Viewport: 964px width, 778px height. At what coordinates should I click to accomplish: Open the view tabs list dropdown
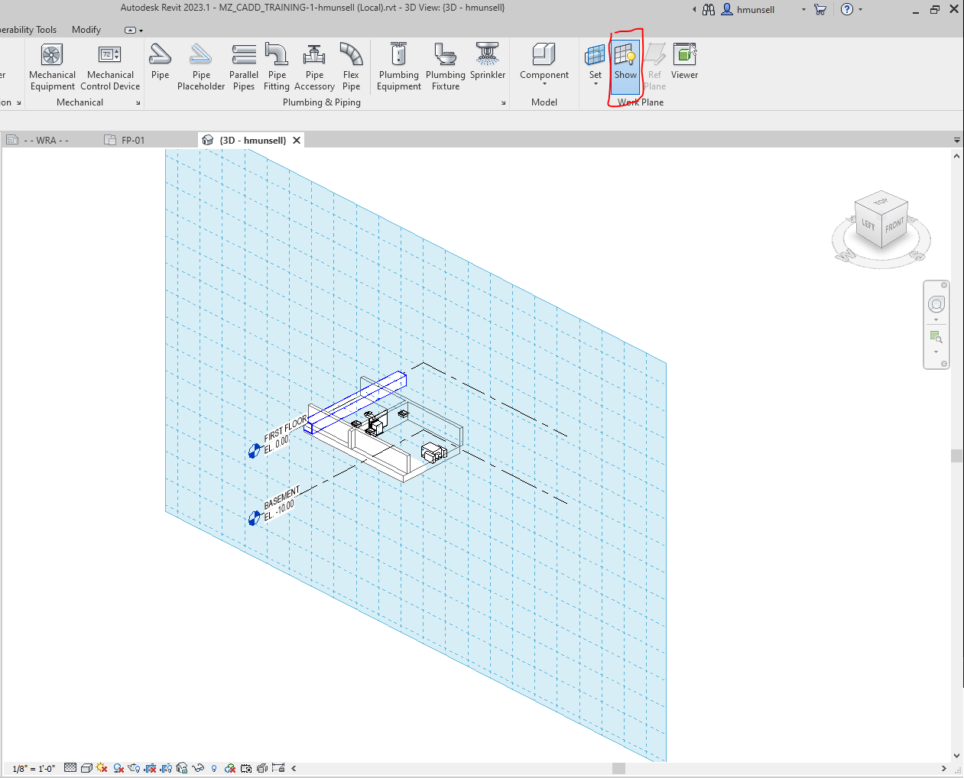[x=956, y=141]
